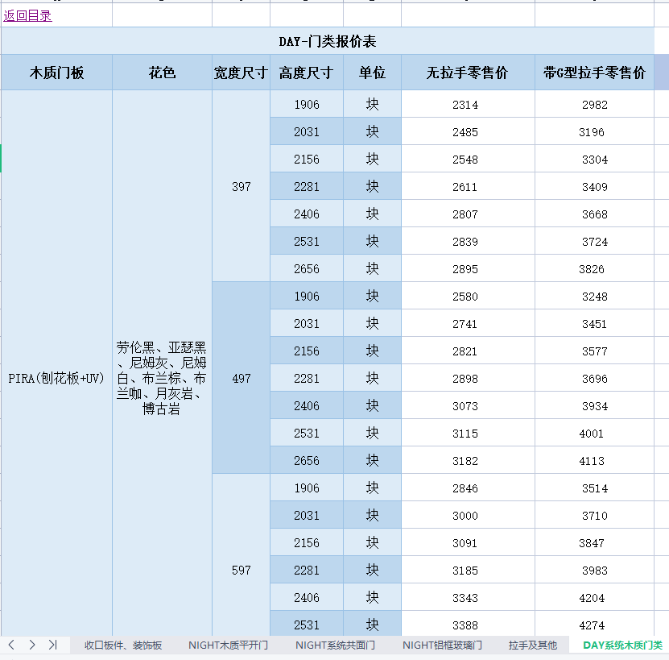
Task: Jump to the last sheet arrow
Action: [52, 645]
